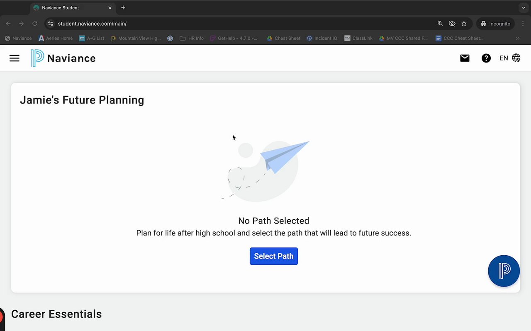Screen dimensions: 531x331
Task: Open the HR Info bookmarks folder
Action: point(192,38)
